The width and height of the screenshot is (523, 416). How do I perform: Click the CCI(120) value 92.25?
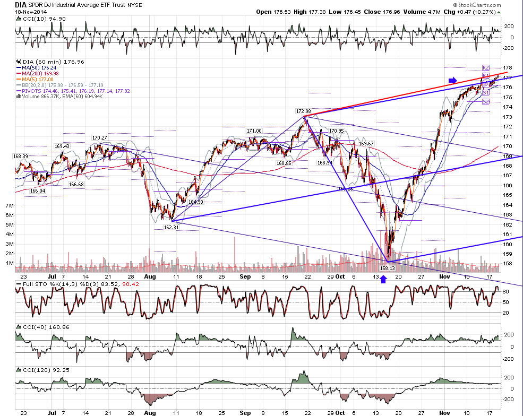pyautogui.click(x=61, y=370)
